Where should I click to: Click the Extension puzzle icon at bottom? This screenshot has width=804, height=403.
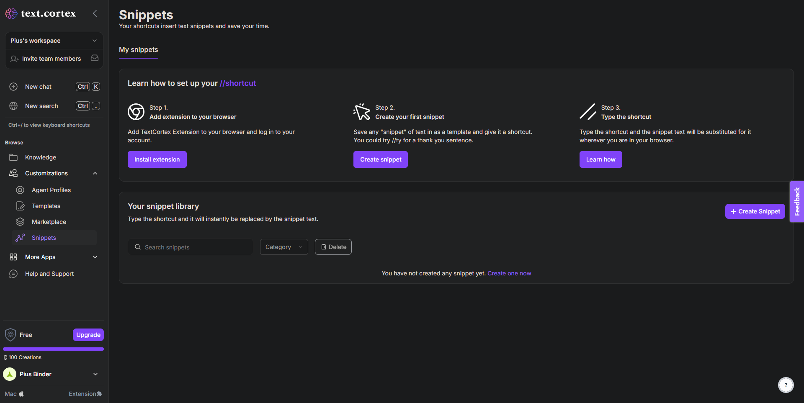[99, 394]
